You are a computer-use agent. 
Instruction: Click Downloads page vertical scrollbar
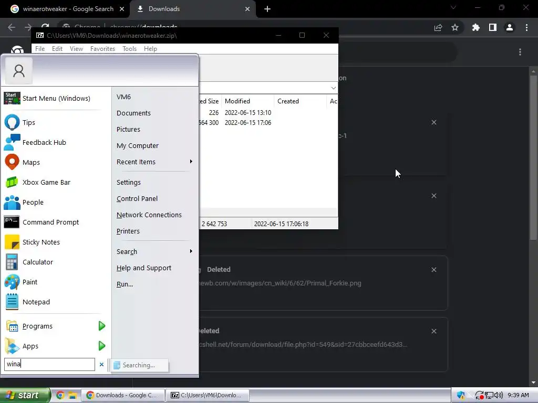pos(533,157)
